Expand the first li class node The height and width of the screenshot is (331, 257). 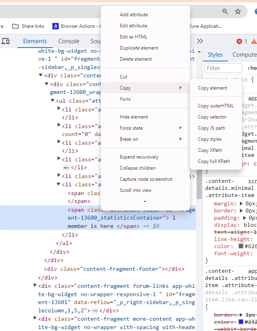point(59,108)
